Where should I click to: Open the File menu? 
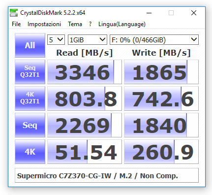[16, 24]
